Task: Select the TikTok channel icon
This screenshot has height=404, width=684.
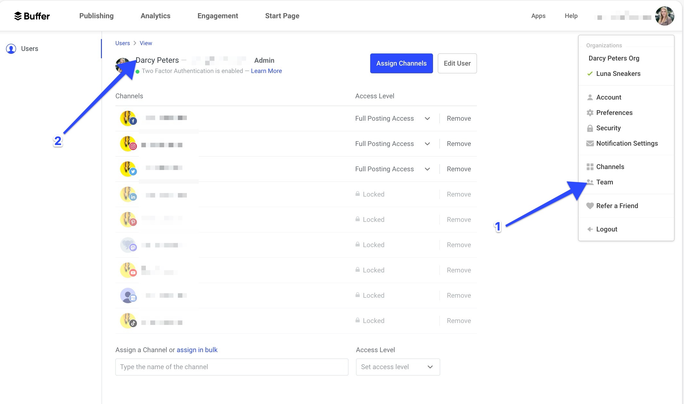Action: (134, 323)
